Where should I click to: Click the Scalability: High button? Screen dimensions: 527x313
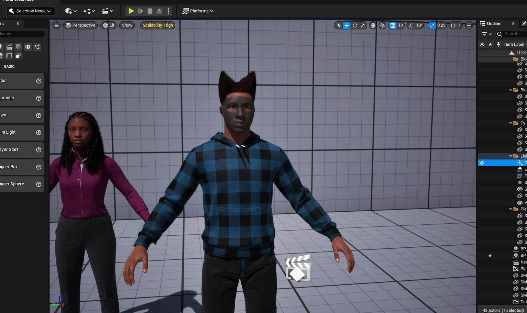(158, 25)
